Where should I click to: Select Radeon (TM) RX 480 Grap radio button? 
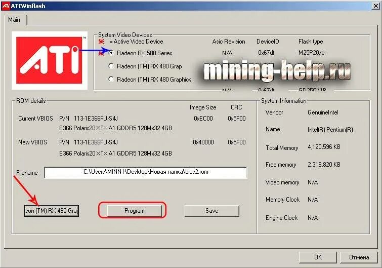pyautogui.click(x=111, y=66)
